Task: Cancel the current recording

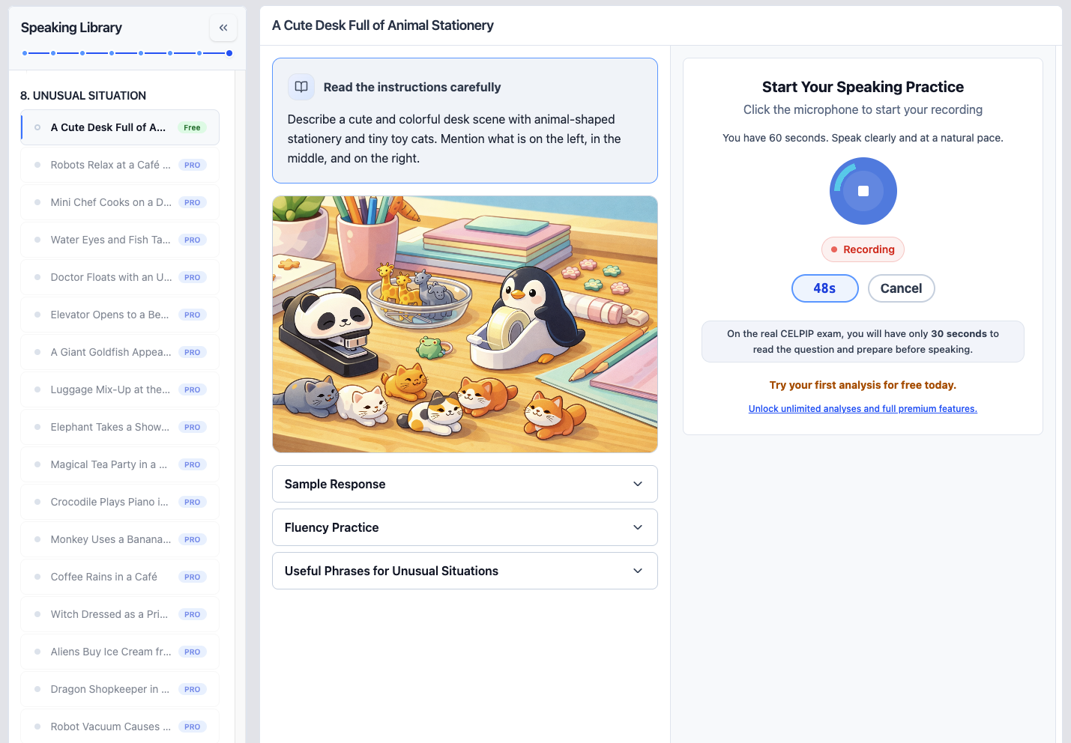Action: (901, 288)
